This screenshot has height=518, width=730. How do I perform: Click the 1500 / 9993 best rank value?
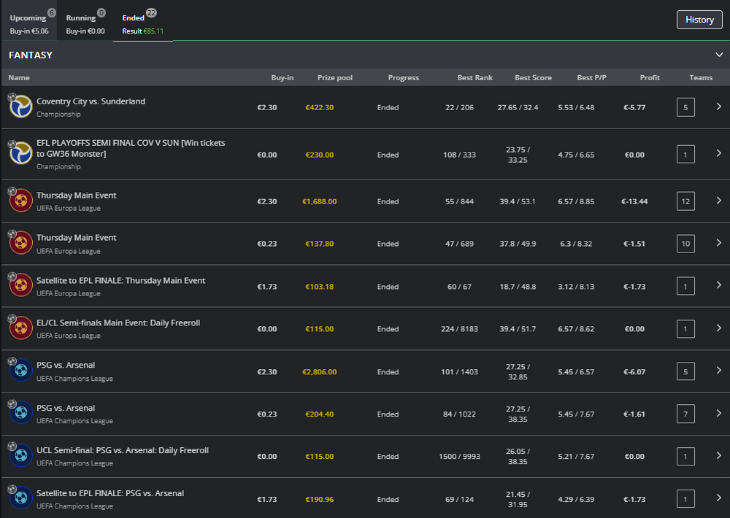tap(459, 457)
